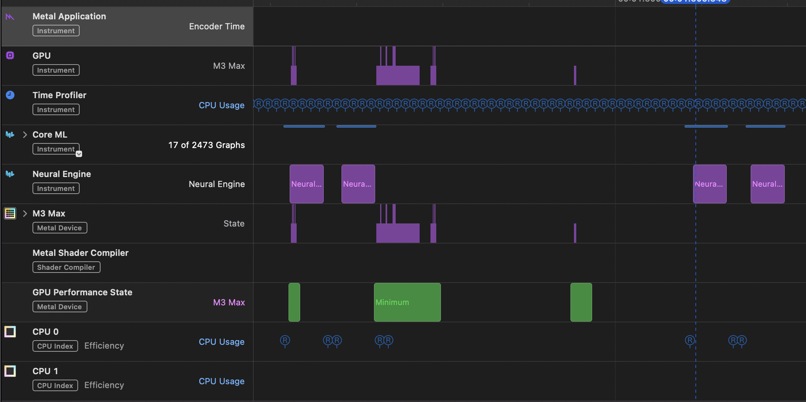Click the Metal Application track icon
The image size is (806, 402).
(x=10, y=17)
